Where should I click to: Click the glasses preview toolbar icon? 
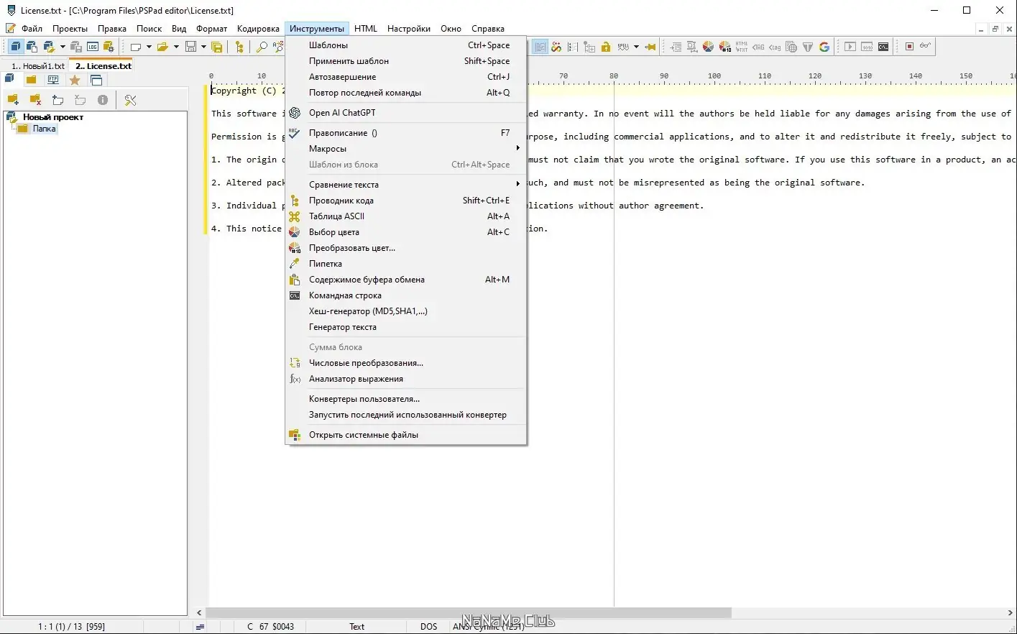click(926, 47)
